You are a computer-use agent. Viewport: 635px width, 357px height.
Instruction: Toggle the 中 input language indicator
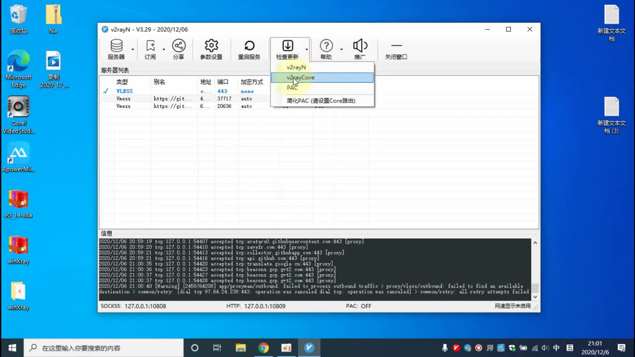(x=557, y=348)
